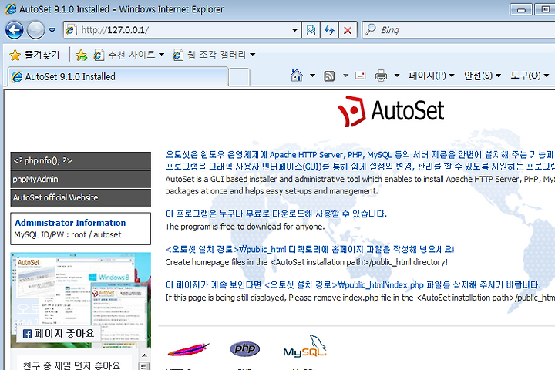555x370 pixels.
Task: Open the 추천 사이트 suggested sites dropdown
Action: 129,55
